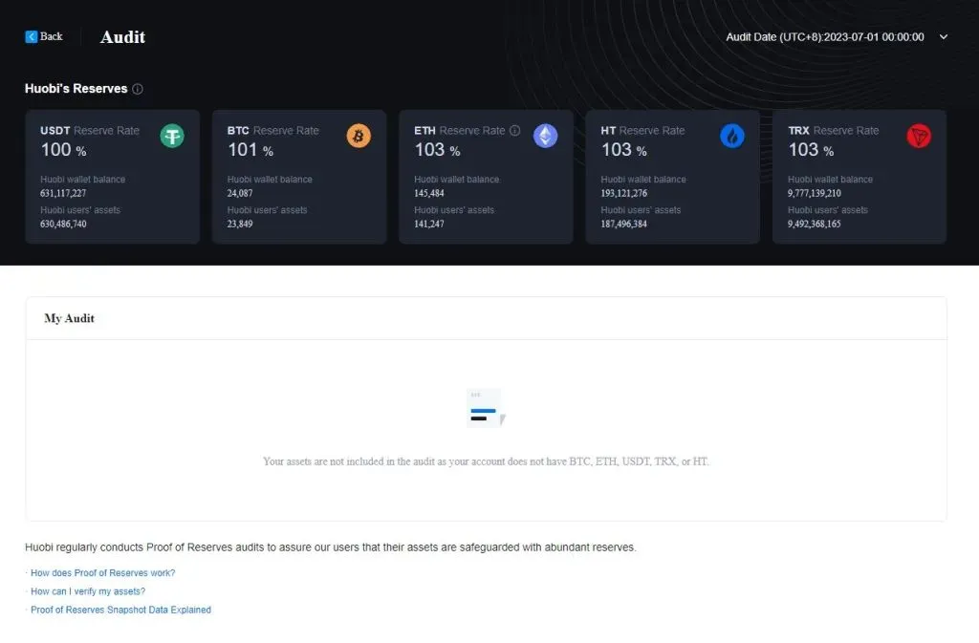Click TRX users' assets 9,492,368,165
The height and width of the screenshot is (643, 979).
tap(815, 224)
